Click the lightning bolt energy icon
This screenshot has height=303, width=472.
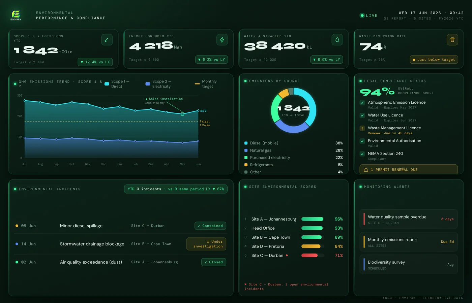(x=222, y=40)
